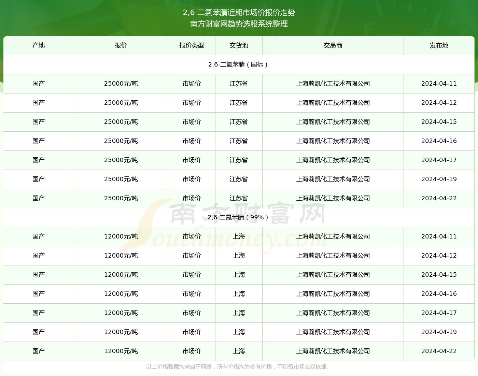
Task: Click 上海莉凯化工技术有限公司 in 99% 2024-04-22 row
Action: coord(333,351)
